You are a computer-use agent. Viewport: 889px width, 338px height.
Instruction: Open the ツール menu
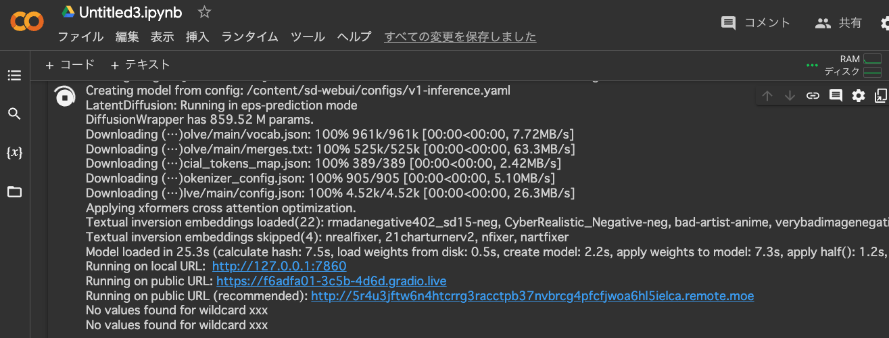coord(308,37)
